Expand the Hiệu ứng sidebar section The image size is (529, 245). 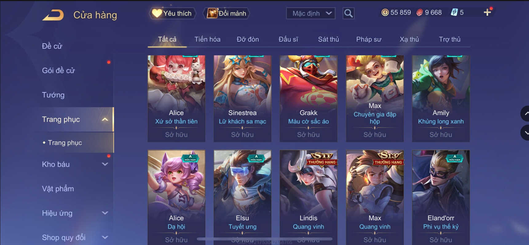(105, 213)
